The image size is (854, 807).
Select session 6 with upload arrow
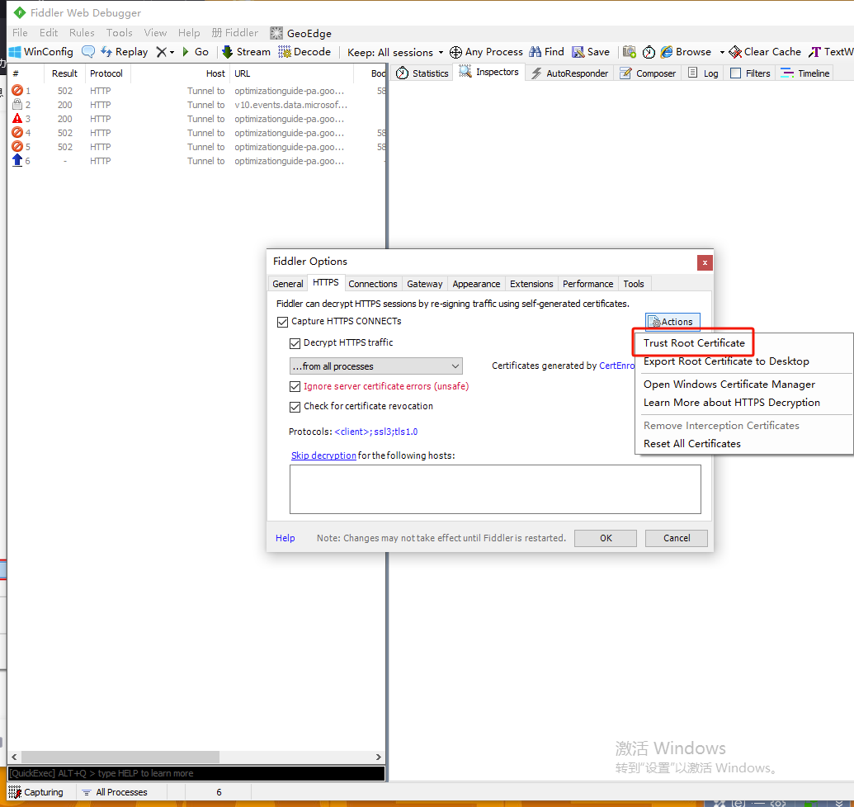(197, 161)
